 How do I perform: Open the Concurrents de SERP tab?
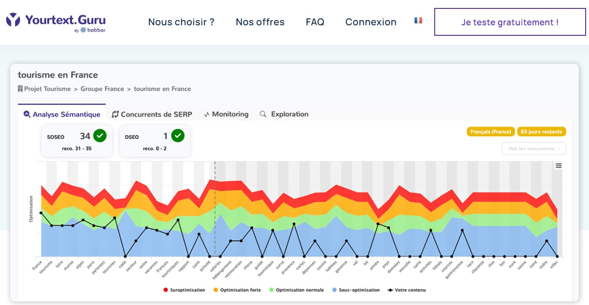tap(152, 114)
